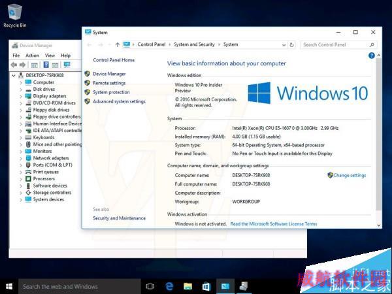Select System devices tree item
Viewport: 392px width, 294px height.
pos(48,199)
